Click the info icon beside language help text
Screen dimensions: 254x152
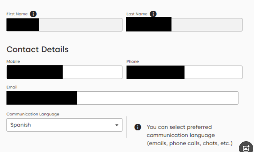(137, 127)
